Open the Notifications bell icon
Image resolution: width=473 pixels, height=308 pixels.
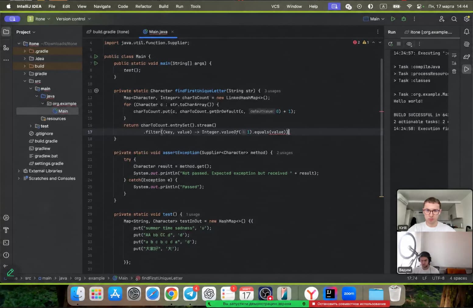click(467, 32)
